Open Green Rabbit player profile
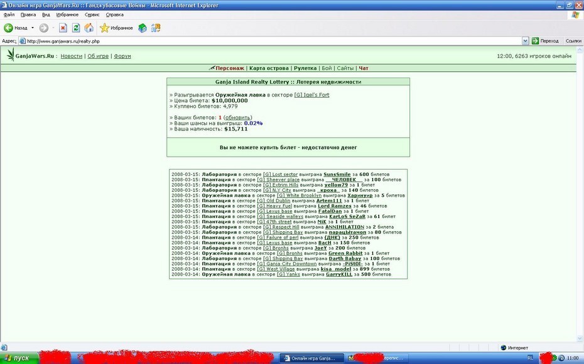Image resolution: width=584 pixels, height=364 pixels. [x=345, y=253]
